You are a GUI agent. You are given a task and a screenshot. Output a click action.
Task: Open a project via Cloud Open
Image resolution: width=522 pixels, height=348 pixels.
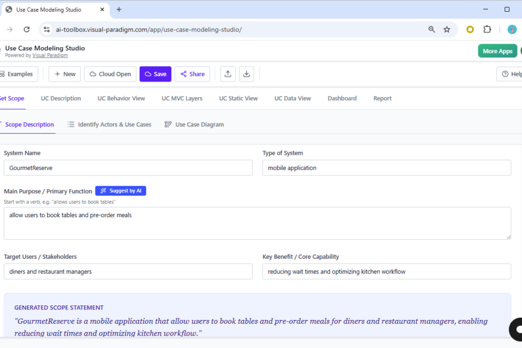click(x=109, y=74)
